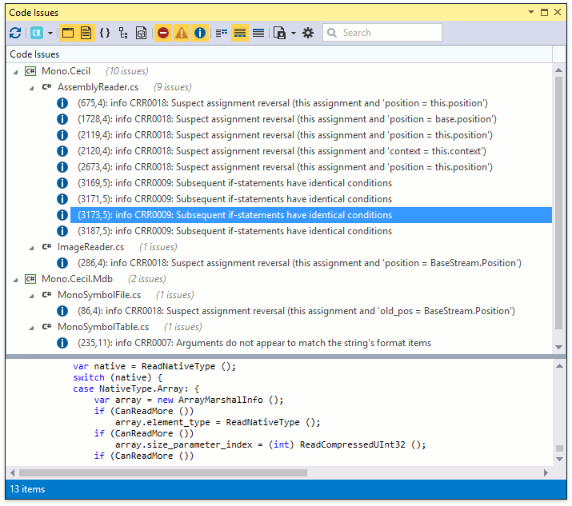Viewport: 572px width, 506px height.
Task: Open the export report dropdown arrow
Action: pyautogui.click(x=294, y=33)
